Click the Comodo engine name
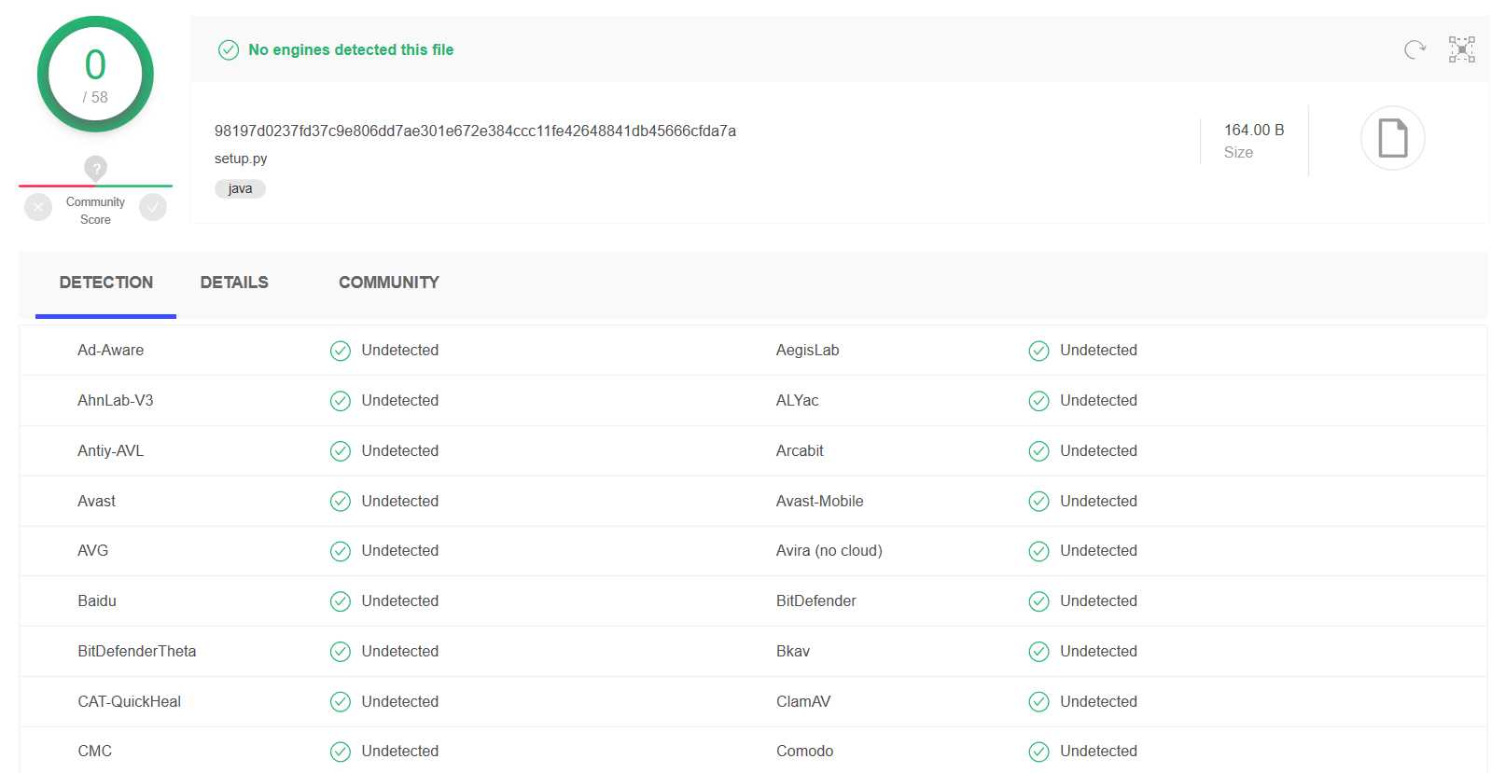This screenshot has height=773, width=1491. 804,752
